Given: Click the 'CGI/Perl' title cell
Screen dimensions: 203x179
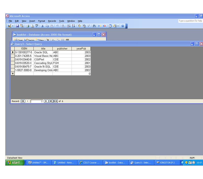Looking at the screenshot, I should pos(43,60).
